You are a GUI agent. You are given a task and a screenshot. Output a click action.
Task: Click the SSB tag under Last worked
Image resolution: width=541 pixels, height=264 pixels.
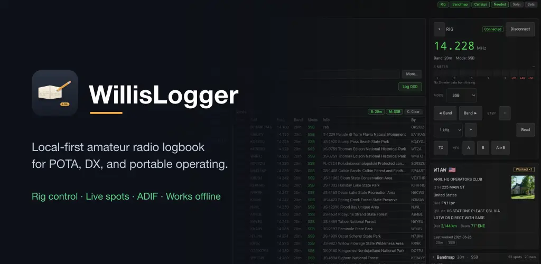pos(451,243)
